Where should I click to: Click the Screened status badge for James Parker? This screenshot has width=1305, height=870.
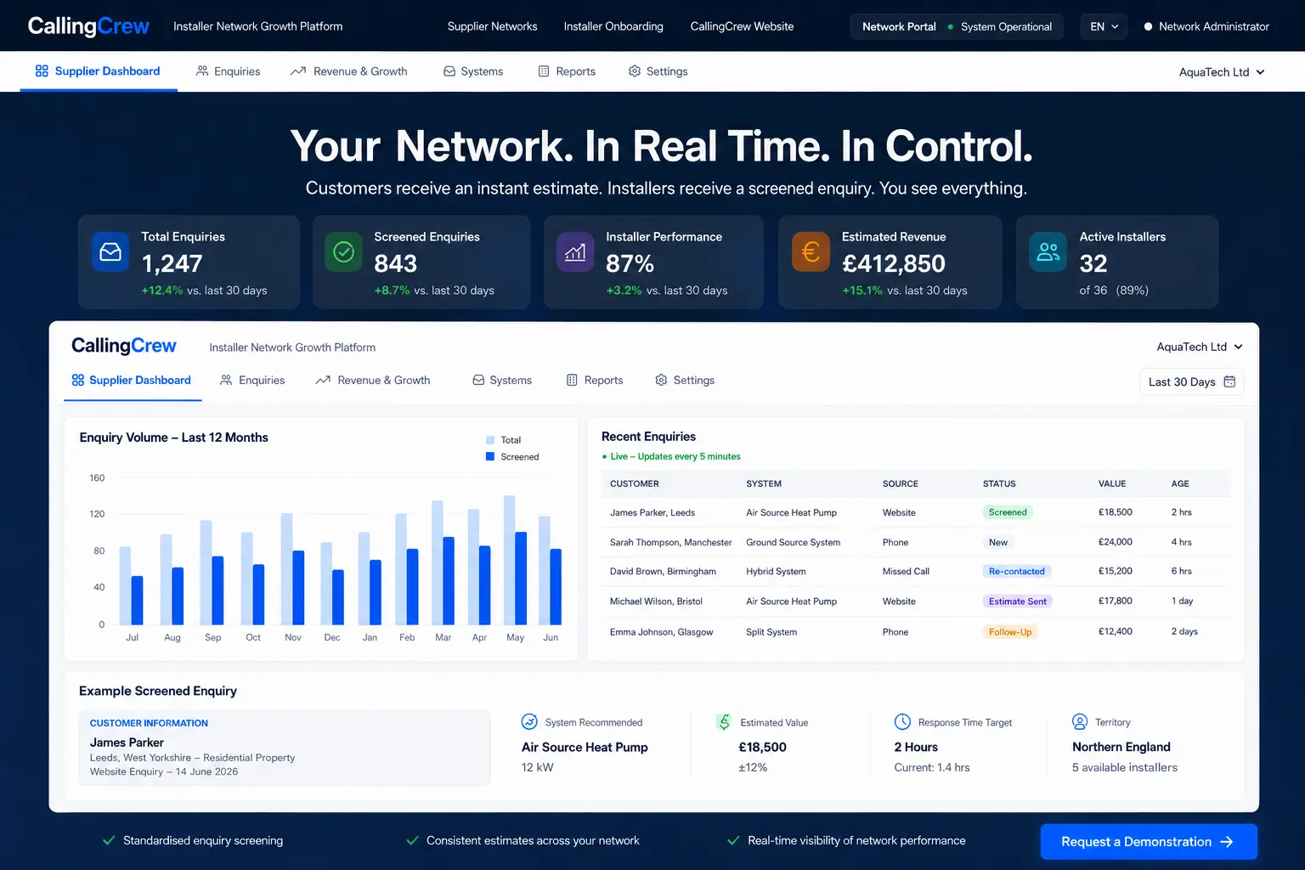1008,512
